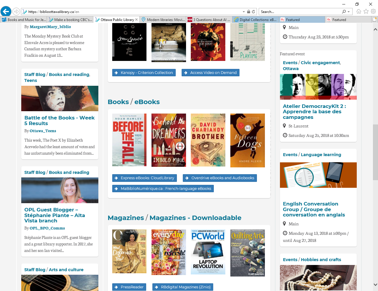The height and width of the screenshot is (291, 378).
Task: Switch to Make a booking CBC's tab
Action: (70, 20)
